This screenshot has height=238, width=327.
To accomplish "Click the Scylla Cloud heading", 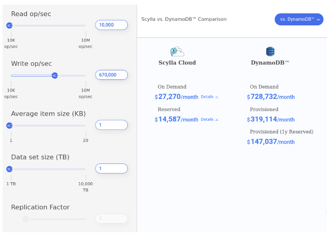I will 177,63.
